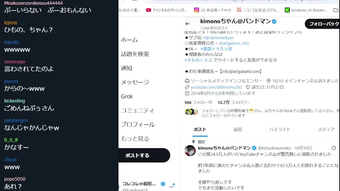
Task: Open the @arigatami_info profile link
Action: [x=234, y=43]
